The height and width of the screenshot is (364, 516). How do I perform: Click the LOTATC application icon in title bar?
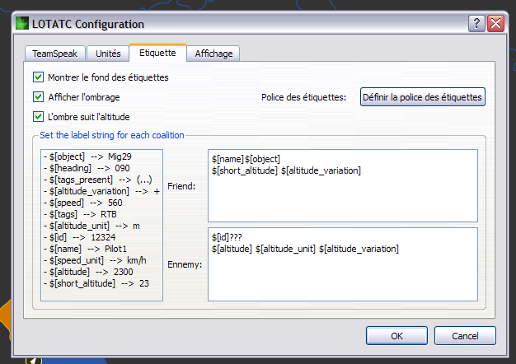pos(21,25)
